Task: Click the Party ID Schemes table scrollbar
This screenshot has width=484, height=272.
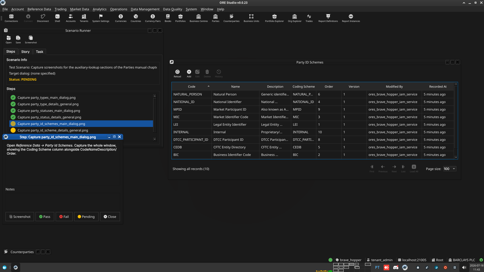Action: (456, 121)
